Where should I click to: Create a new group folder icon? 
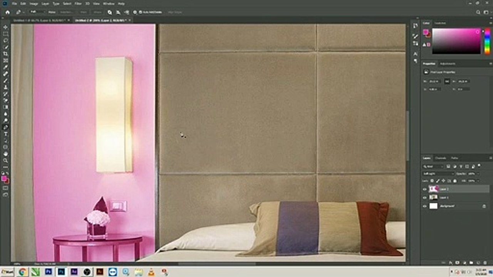471,263
